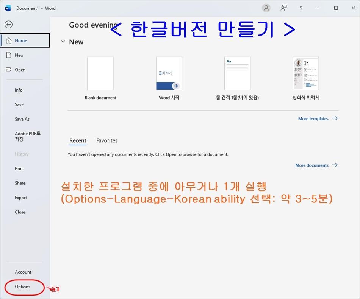Open the Word 시작 tour template
The height and width of the screenshot is (299, 360).
pos(169,73)
